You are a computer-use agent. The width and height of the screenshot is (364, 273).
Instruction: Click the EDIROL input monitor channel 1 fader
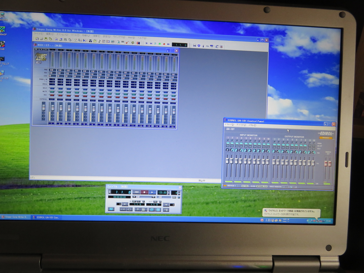[227, 160]
